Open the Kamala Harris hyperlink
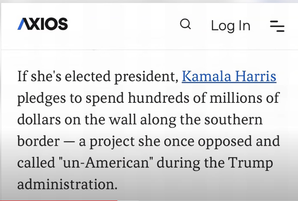Viewport: 298px width, 201px height. point(229,76)
